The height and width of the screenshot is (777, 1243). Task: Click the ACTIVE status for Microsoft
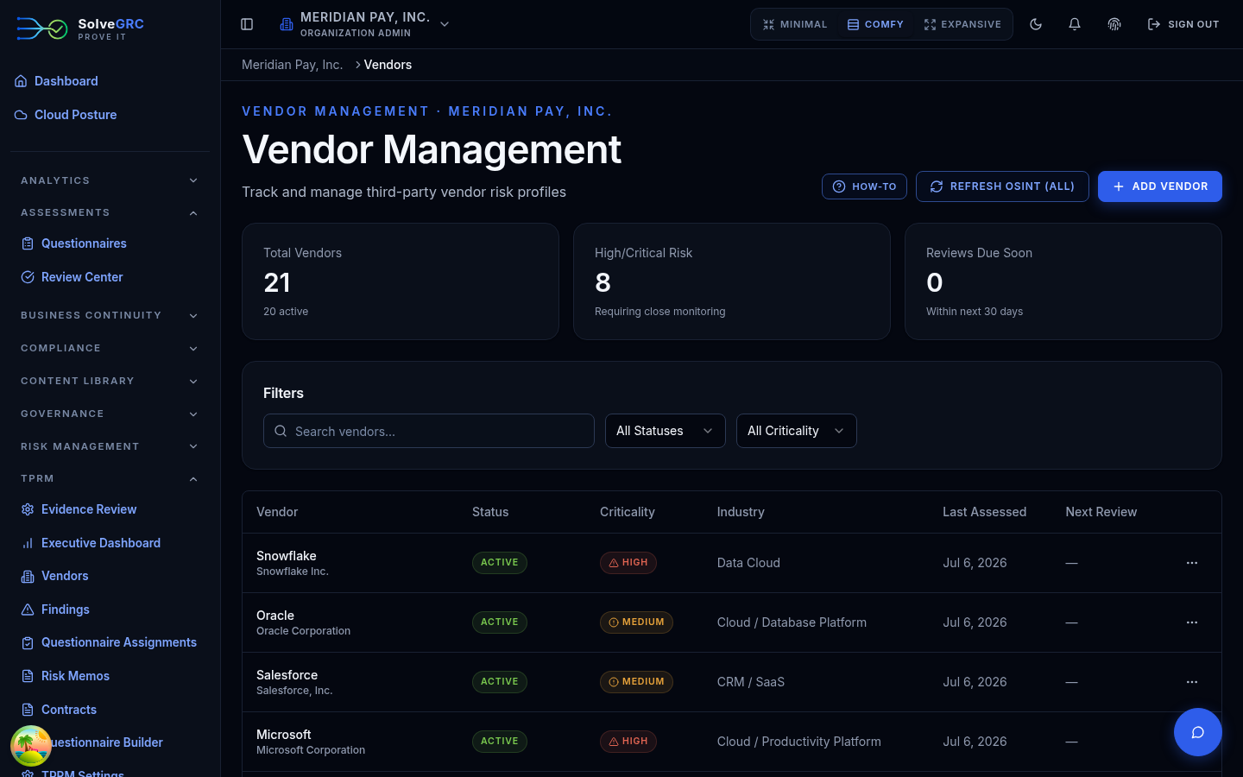[x=500, y=742]
